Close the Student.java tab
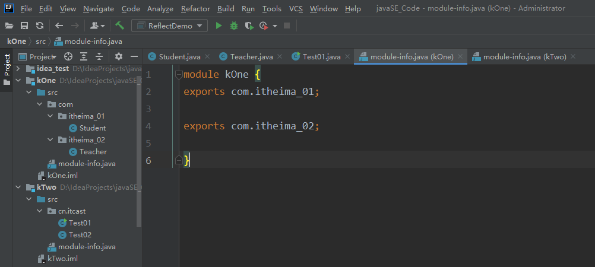Screen dimensions: 595x267 pyautogui.click(x=207, y=56)
